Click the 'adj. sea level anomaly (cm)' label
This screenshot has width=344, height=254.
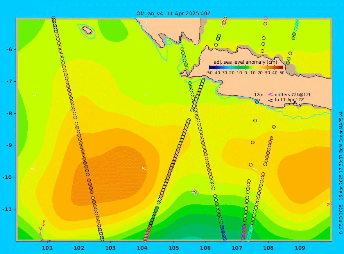(x=245, y=62)
